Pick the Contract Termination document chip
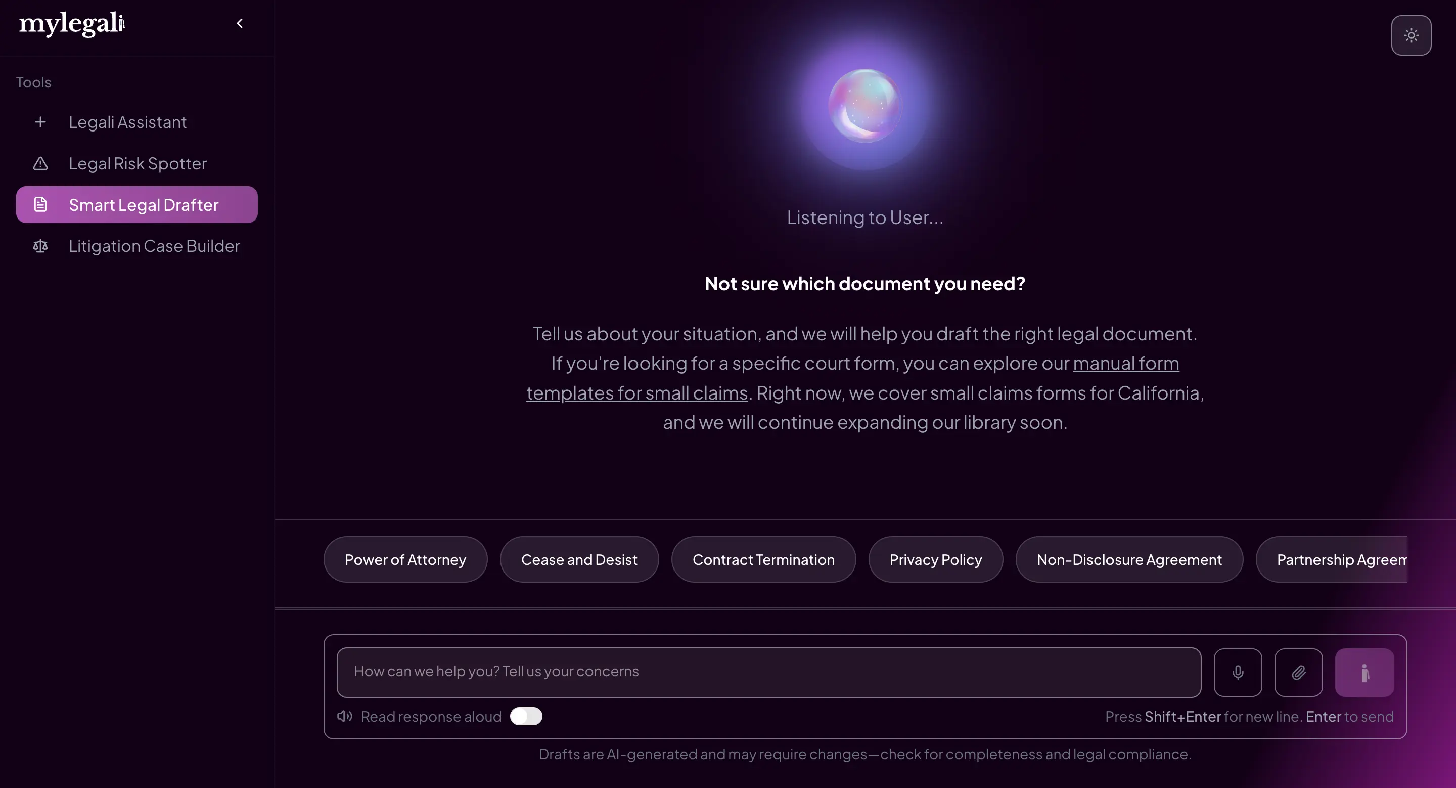 (x=763, y=559)
